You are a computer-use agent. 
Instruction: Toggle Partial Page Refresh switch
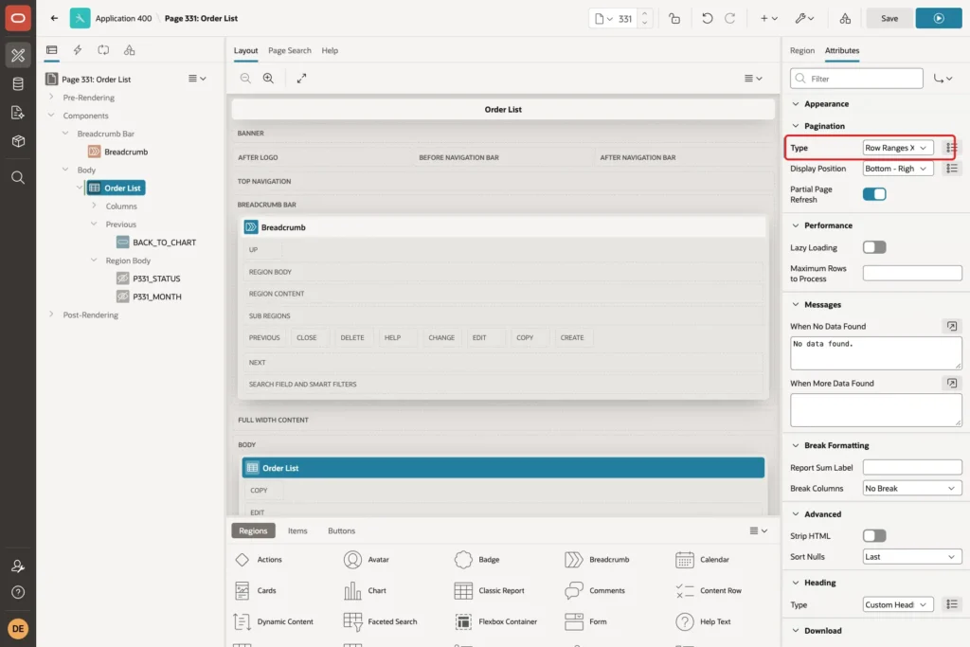874,194
